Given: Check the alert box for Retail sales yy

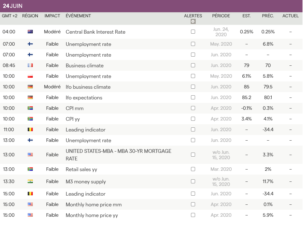Looking at the screenshot, I should click(x=193, y=169).
